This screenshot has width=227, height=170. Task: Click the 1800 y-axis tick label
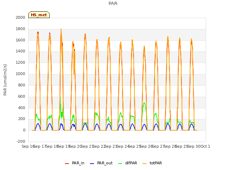pos(21,29)
